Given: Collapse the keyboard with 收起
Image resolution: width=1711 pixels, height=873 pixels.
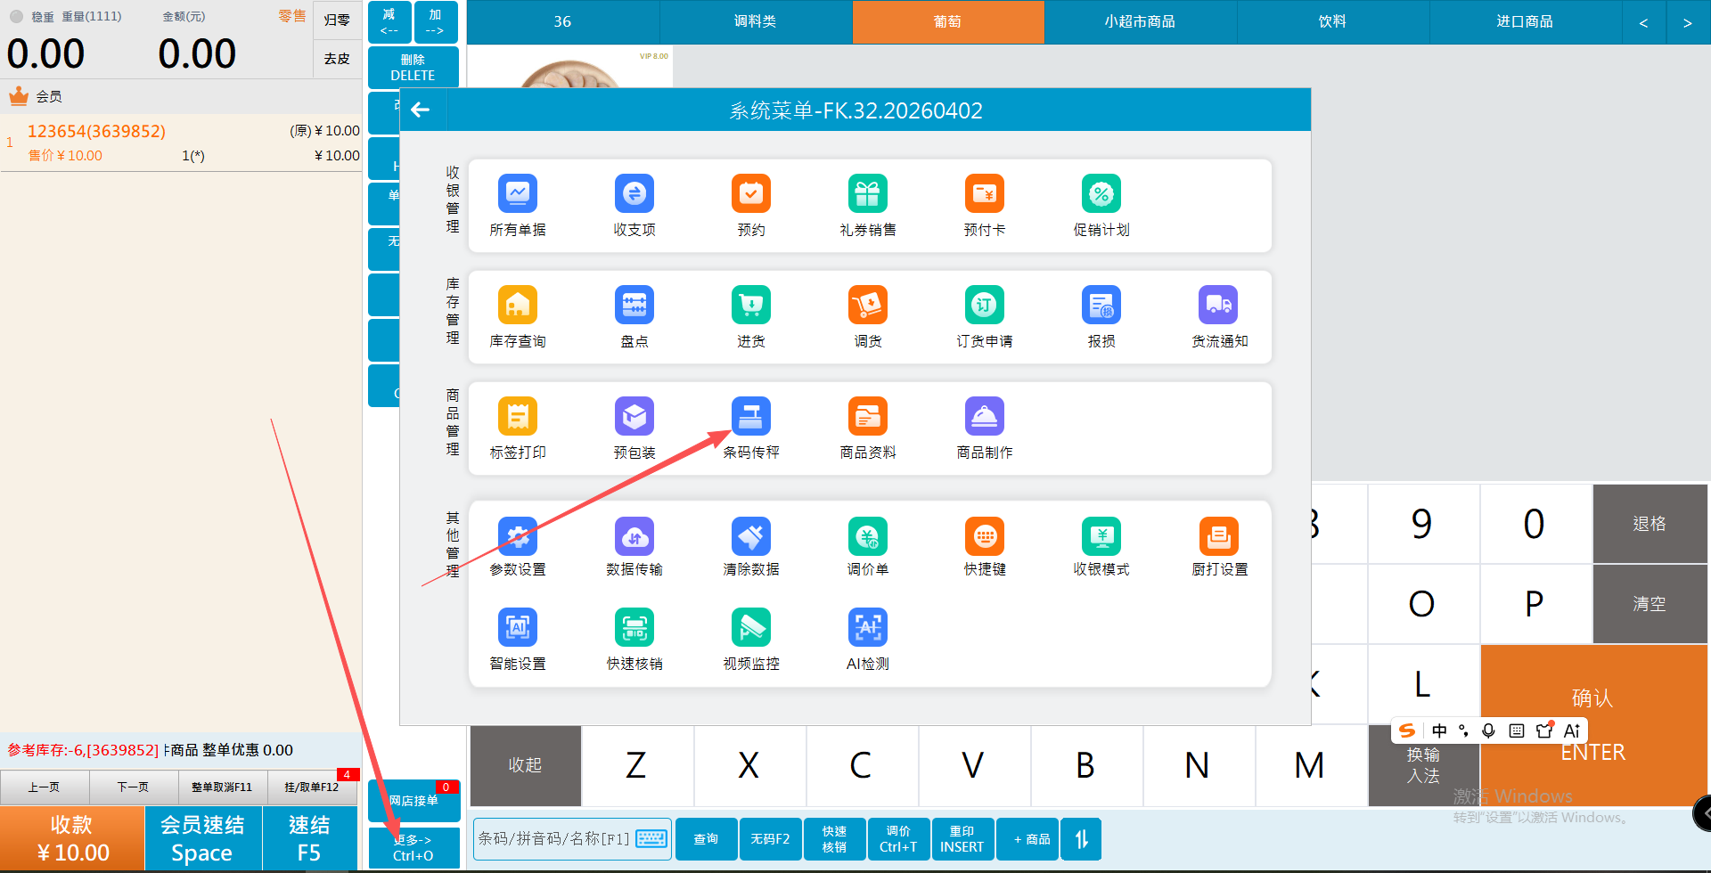Looking at the screenshot, I should pos(525,765).
